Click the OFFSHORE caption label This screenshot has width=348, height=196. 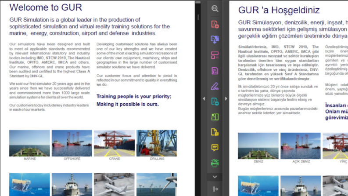point(72,159)
